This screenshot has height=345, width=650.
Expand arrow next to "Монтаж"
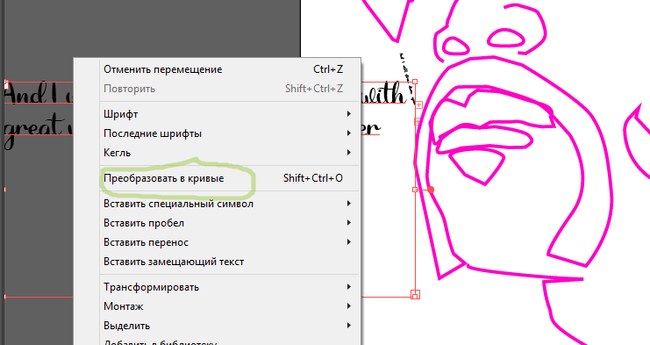[x=349, y=306]
